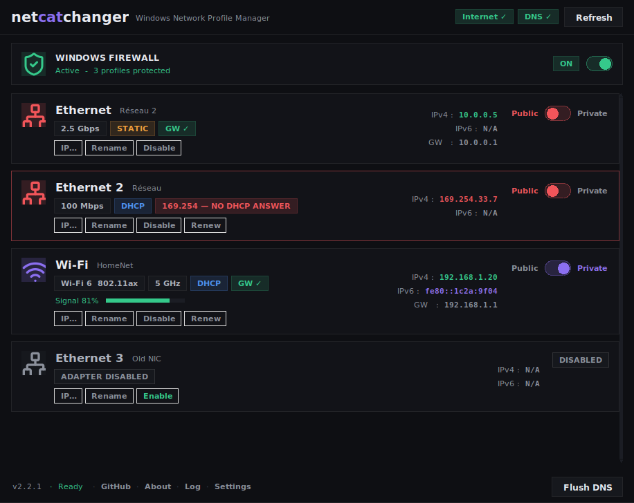Image resolution: width=634 pixels, height=503 pixels.
Task: Click the DNS status badge
Action: click(x=538, y=17)
